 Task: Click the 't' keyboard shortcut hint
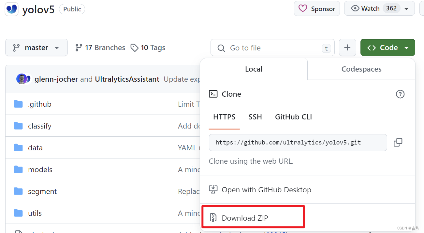tap(326, 48)
